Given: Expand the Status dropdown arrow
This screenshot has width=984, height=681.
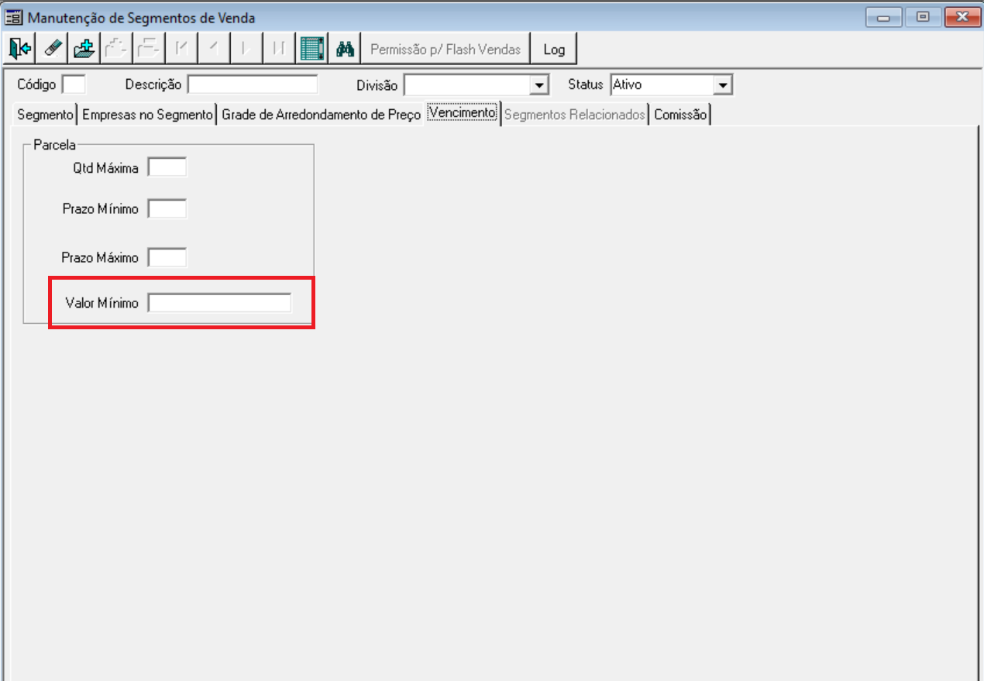Looking at the screenshot, I should click(723, 84).
